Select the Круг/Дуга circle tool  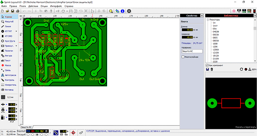(x=9, y=41)
